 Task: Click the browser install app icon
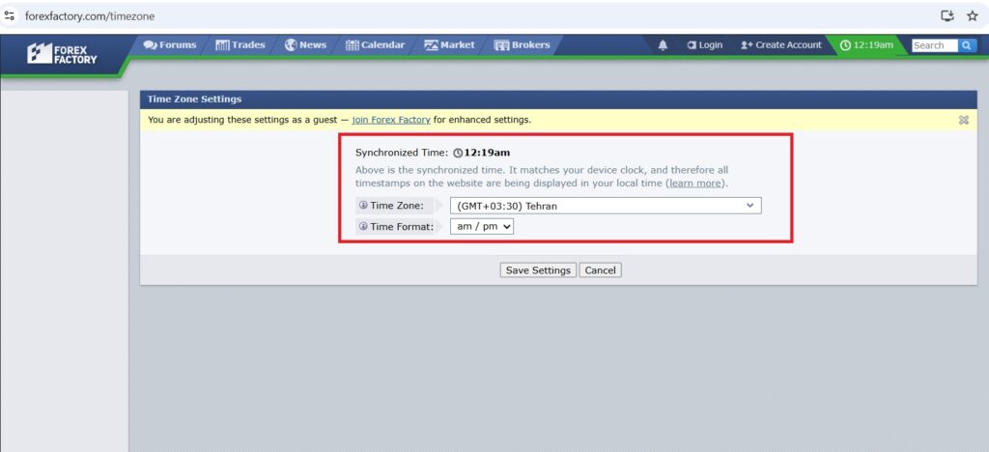point(947,15)
